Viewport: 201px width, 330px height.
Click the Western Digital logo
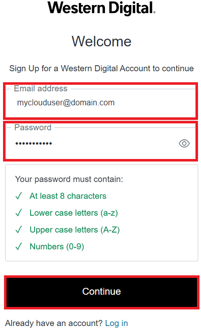(102, 8)
